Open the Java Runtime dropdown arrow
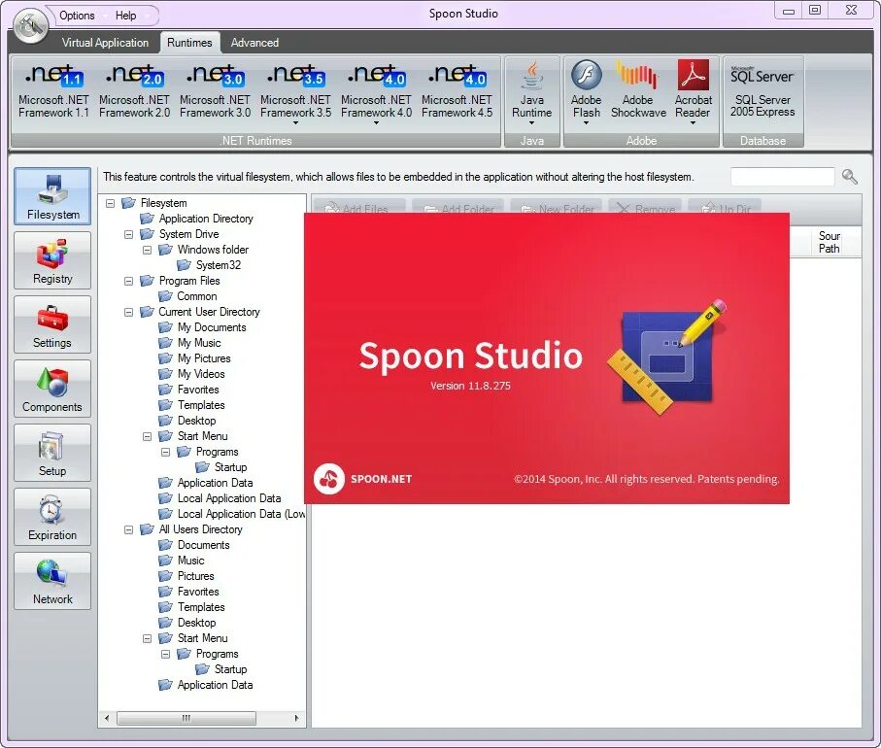 pyautogui.click(x=531, y=123)
